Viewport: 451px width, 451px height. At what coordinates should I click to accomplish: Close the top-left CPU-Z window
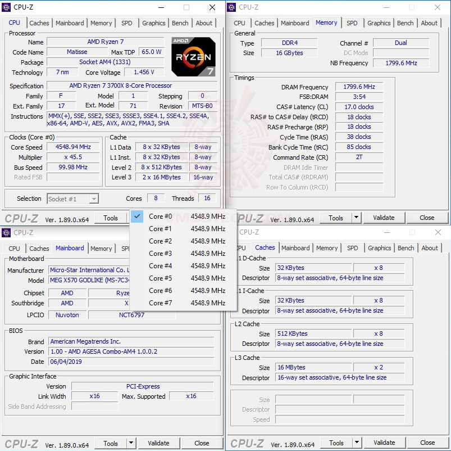click(212, 7)
